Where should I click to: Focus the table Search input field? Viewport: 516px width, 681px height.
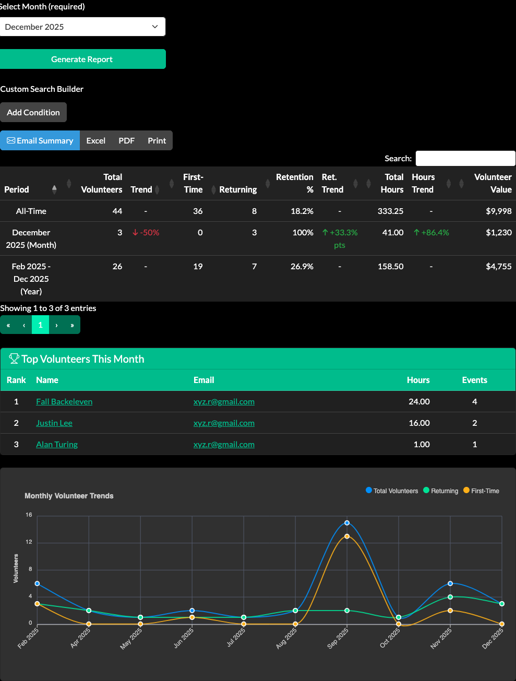465,159
